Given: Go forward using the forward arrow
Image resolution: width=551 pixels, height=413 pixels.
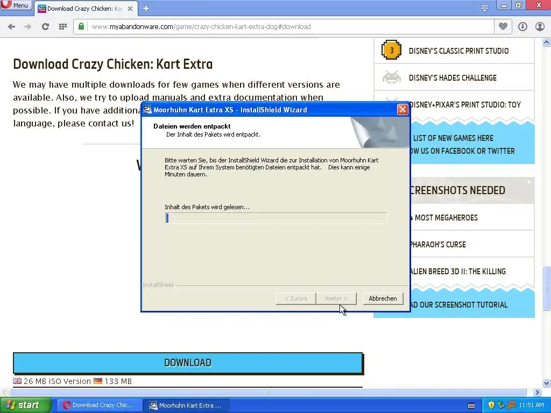Looking at the screenshot, I should (x=28, y=27).
